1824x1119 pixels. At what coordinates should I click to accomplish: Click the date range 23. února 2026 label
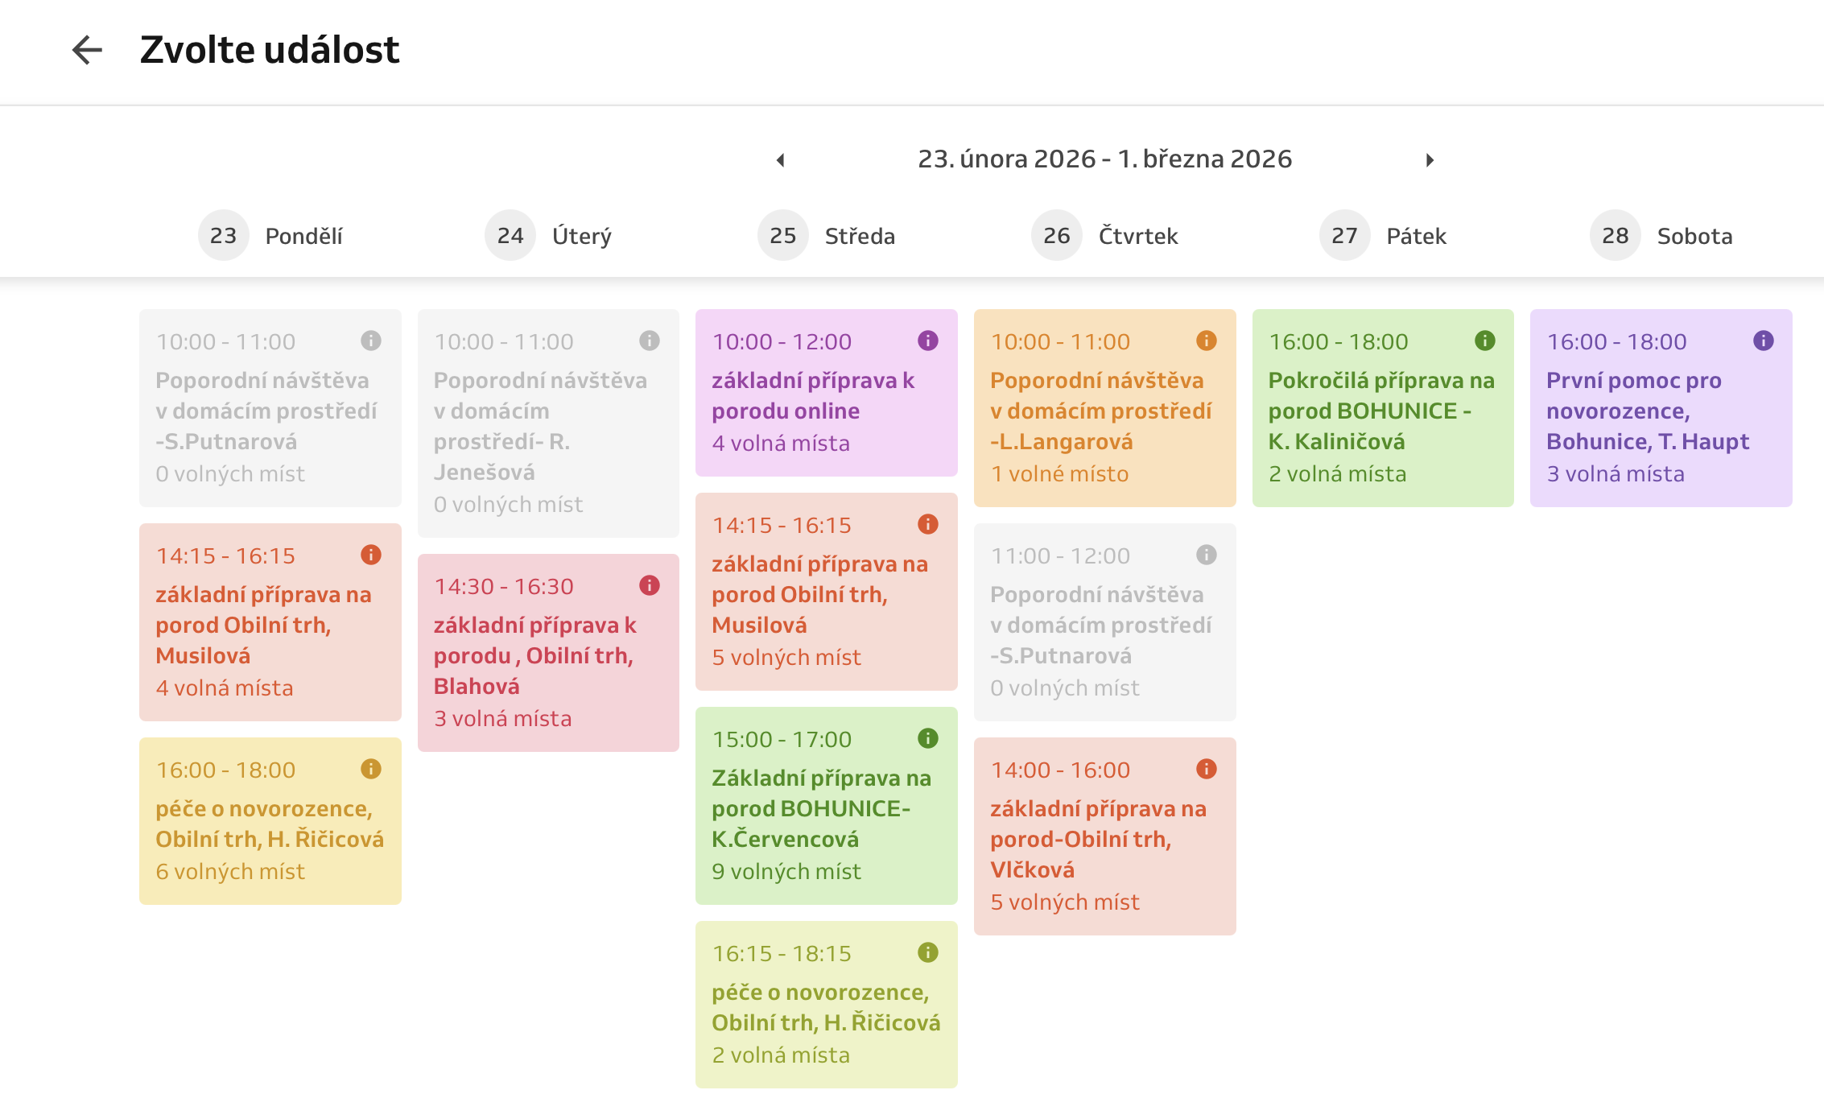[x=1104, y=159]
